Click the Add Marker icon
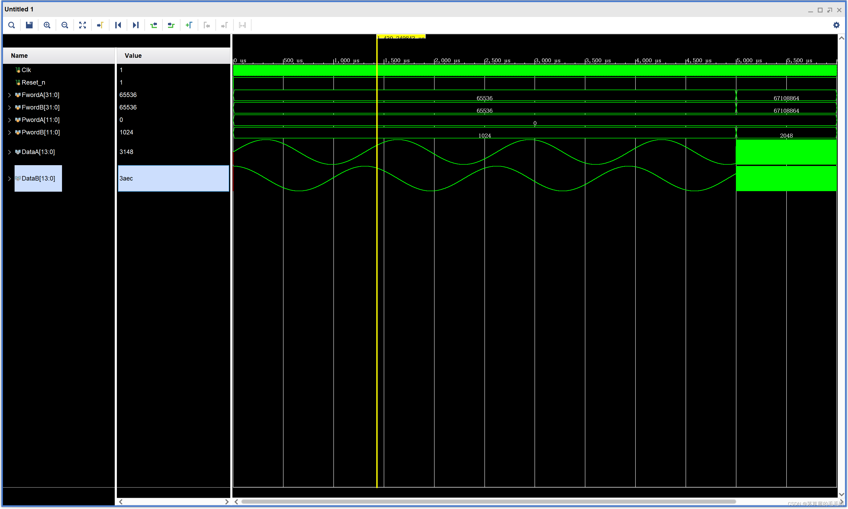848x509 pixels. pyautogui.click(x=189, y=25)
